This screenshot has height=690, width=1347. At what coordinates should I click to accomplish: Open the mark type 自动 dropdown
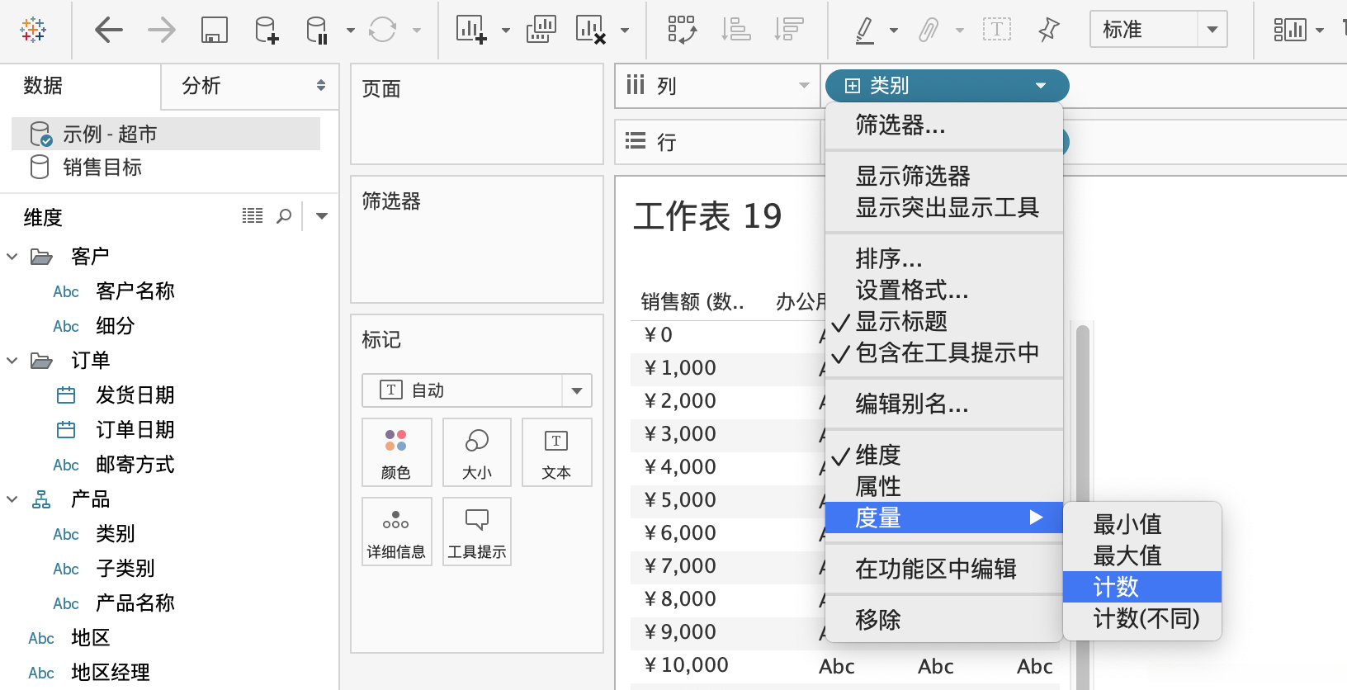(x=576, y=390)
